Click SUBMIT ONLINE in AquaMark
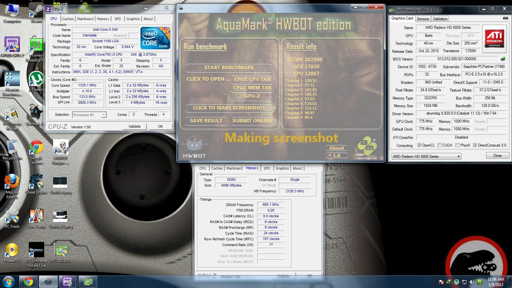512x288 pixels. [x=252, y=121]
